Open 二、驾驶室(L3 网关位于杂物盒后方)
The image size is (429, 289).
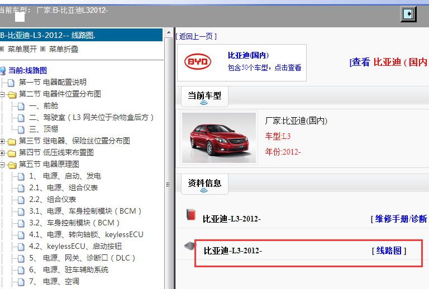[92, 118]
